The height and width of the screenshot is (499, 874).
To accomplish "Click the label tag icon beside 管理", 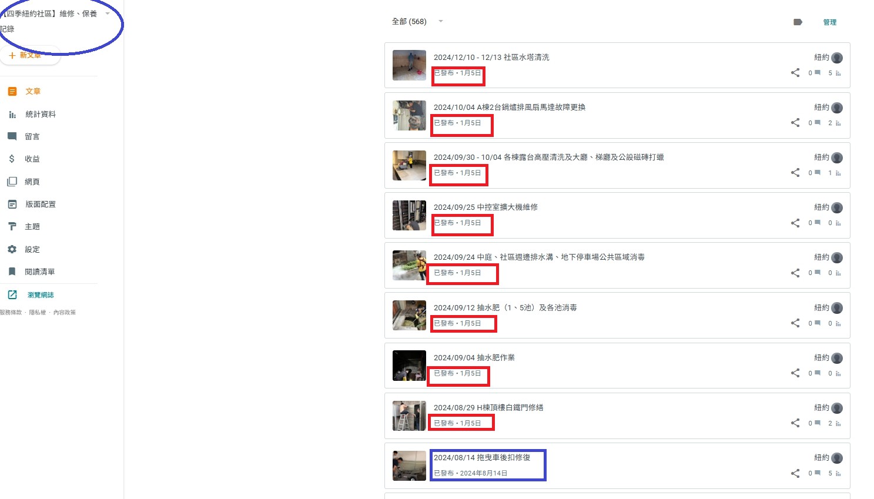I will pos(798,22).
